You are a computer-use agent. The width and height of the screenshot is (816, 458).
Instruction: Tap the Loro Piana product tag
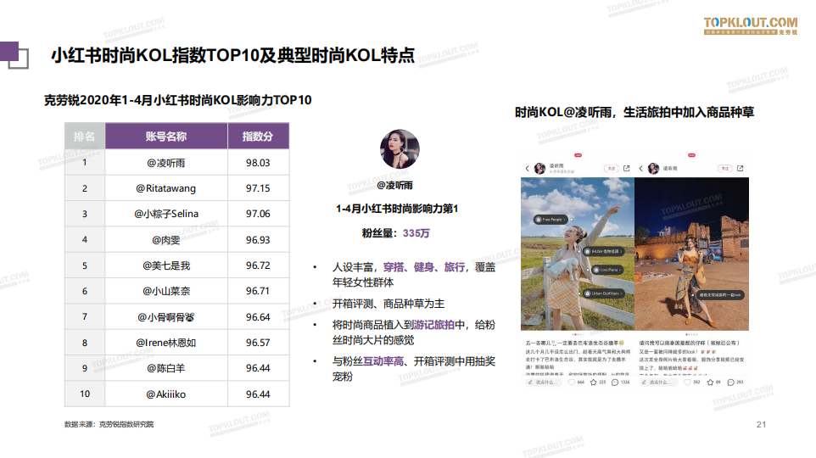607,270
